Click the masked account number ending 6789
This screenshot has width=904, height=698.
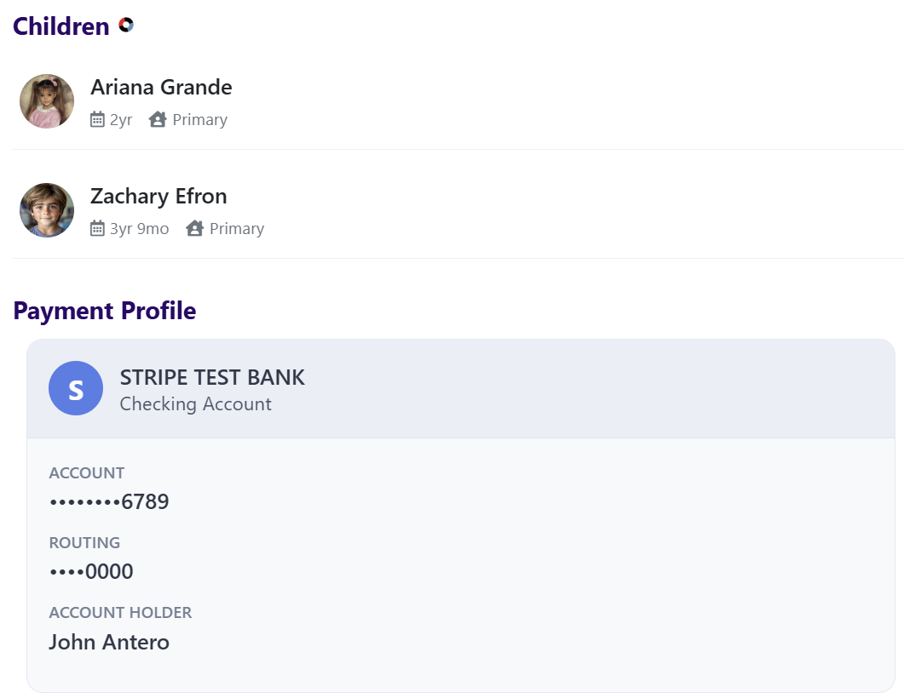[x=110, y=501]
